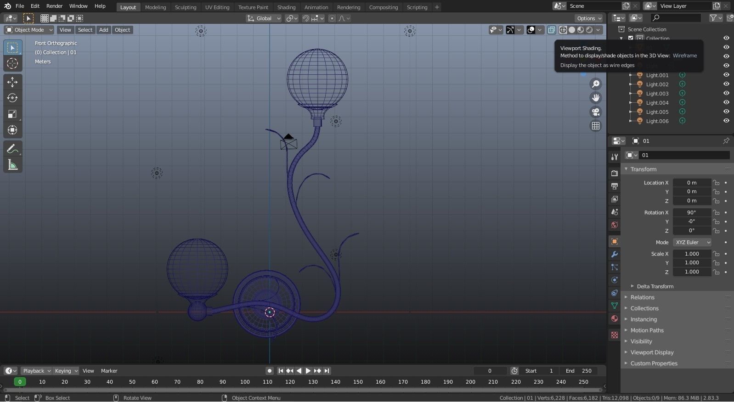The image size is (734, 402).
Task: Switch viewport shading to Solid
Action: pos(572,30)
